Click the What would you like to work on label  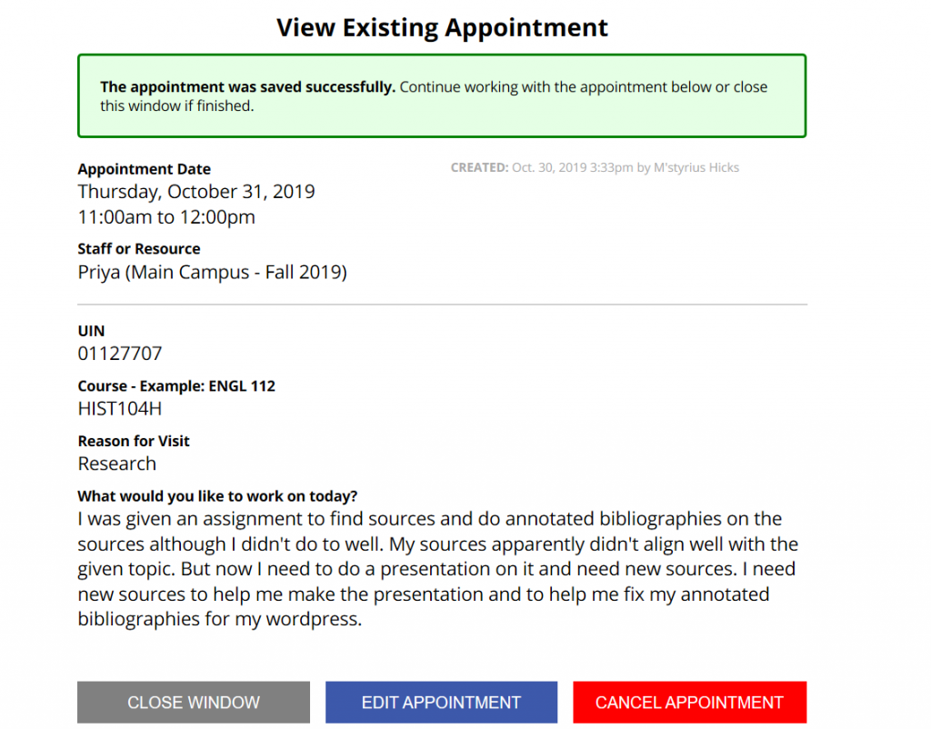[x=217, y=496]
